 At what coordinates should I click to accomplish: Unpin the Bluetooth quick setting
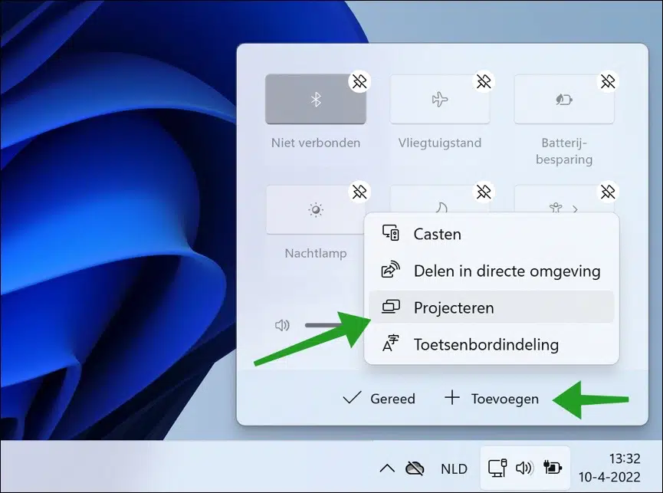click(x=359, y=81)
